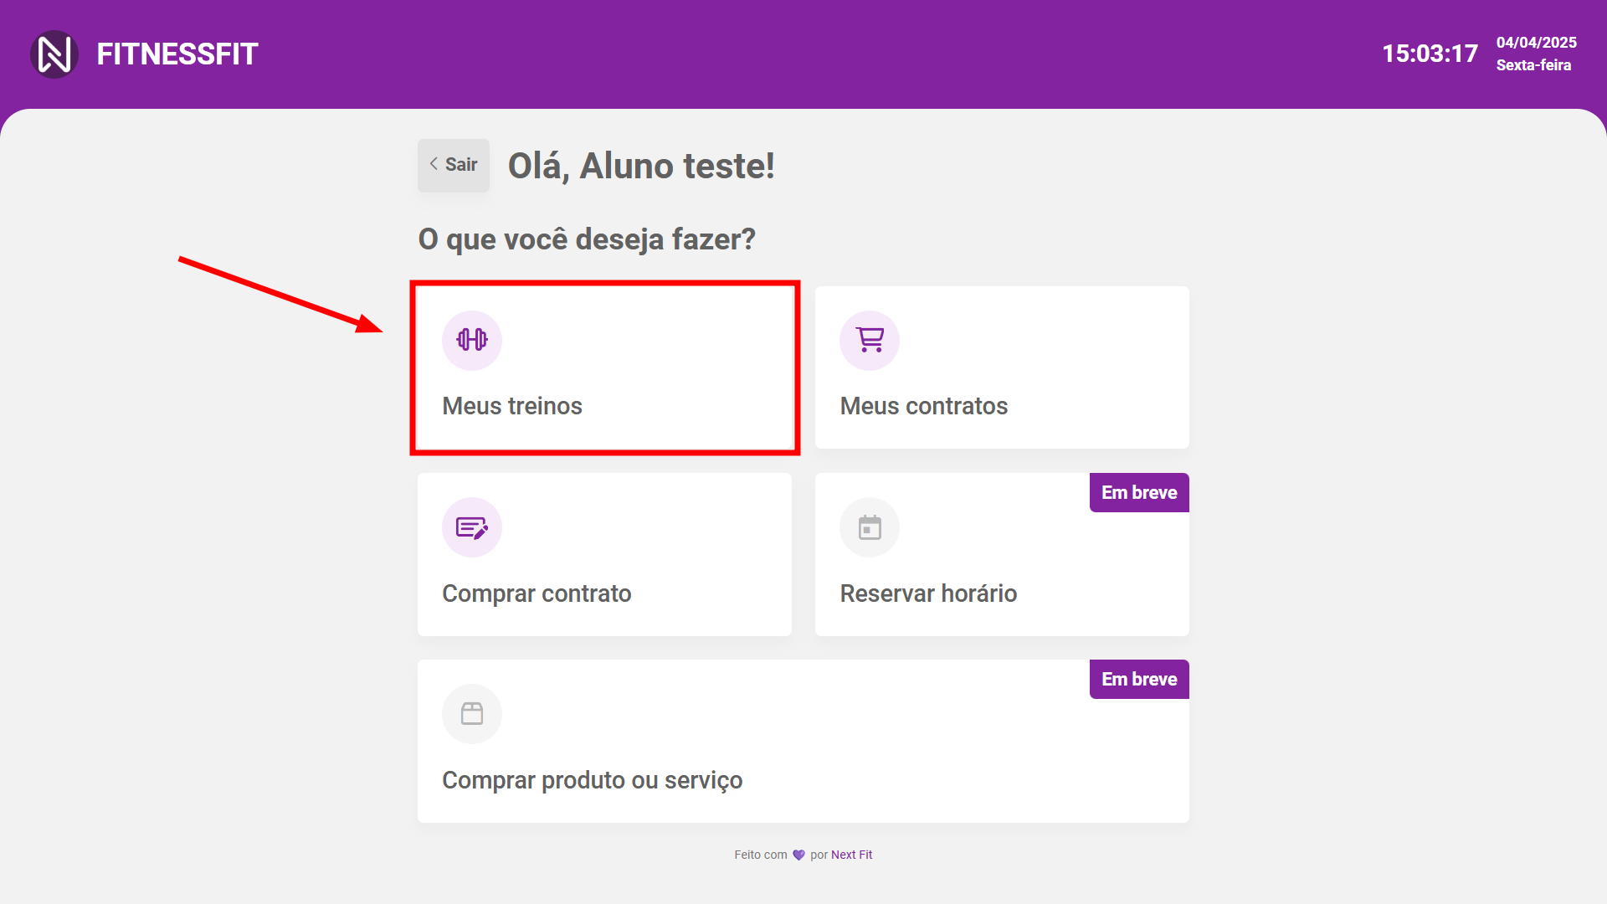Click the calendar icon in Reservar horário
This screenshot has width=1607, height=904.
(870, 527)
